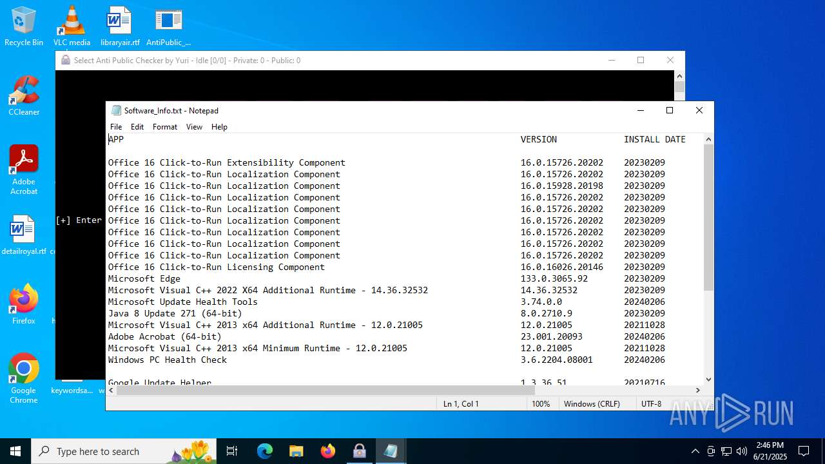Switch to Anti Public Checker taskbar icon

click(x=360, y=451)
